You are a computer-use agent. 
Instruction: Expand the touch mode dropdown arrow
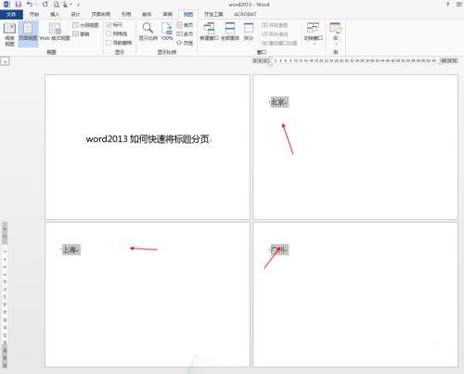click(x=71, y=5)
